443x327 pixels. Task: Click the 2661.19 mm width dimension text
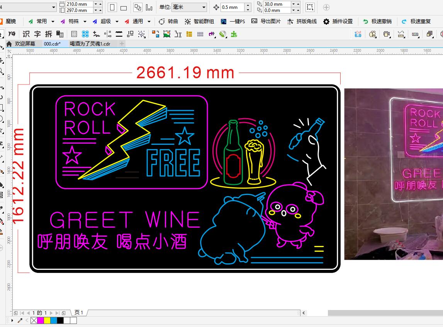pyautogui.click(x=185, y=73)
